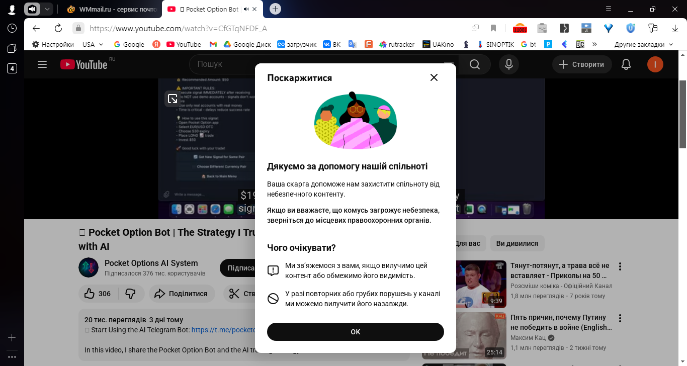Open Pocket Options AI System channel name
687x366 pixels.
[151, 263]
